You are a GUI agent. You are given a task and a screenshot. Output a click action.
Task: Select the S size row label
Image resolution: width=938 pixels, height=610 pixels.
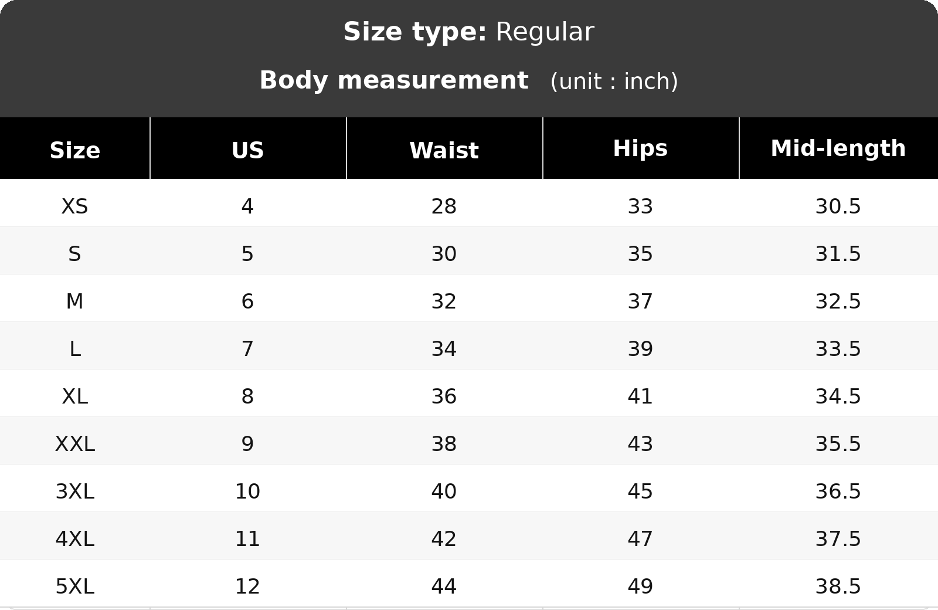pos(74,254)
